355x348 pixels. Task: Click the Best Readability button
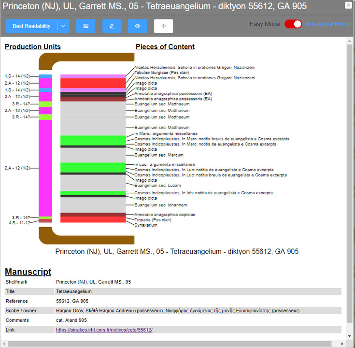click(x=31, y=26)
